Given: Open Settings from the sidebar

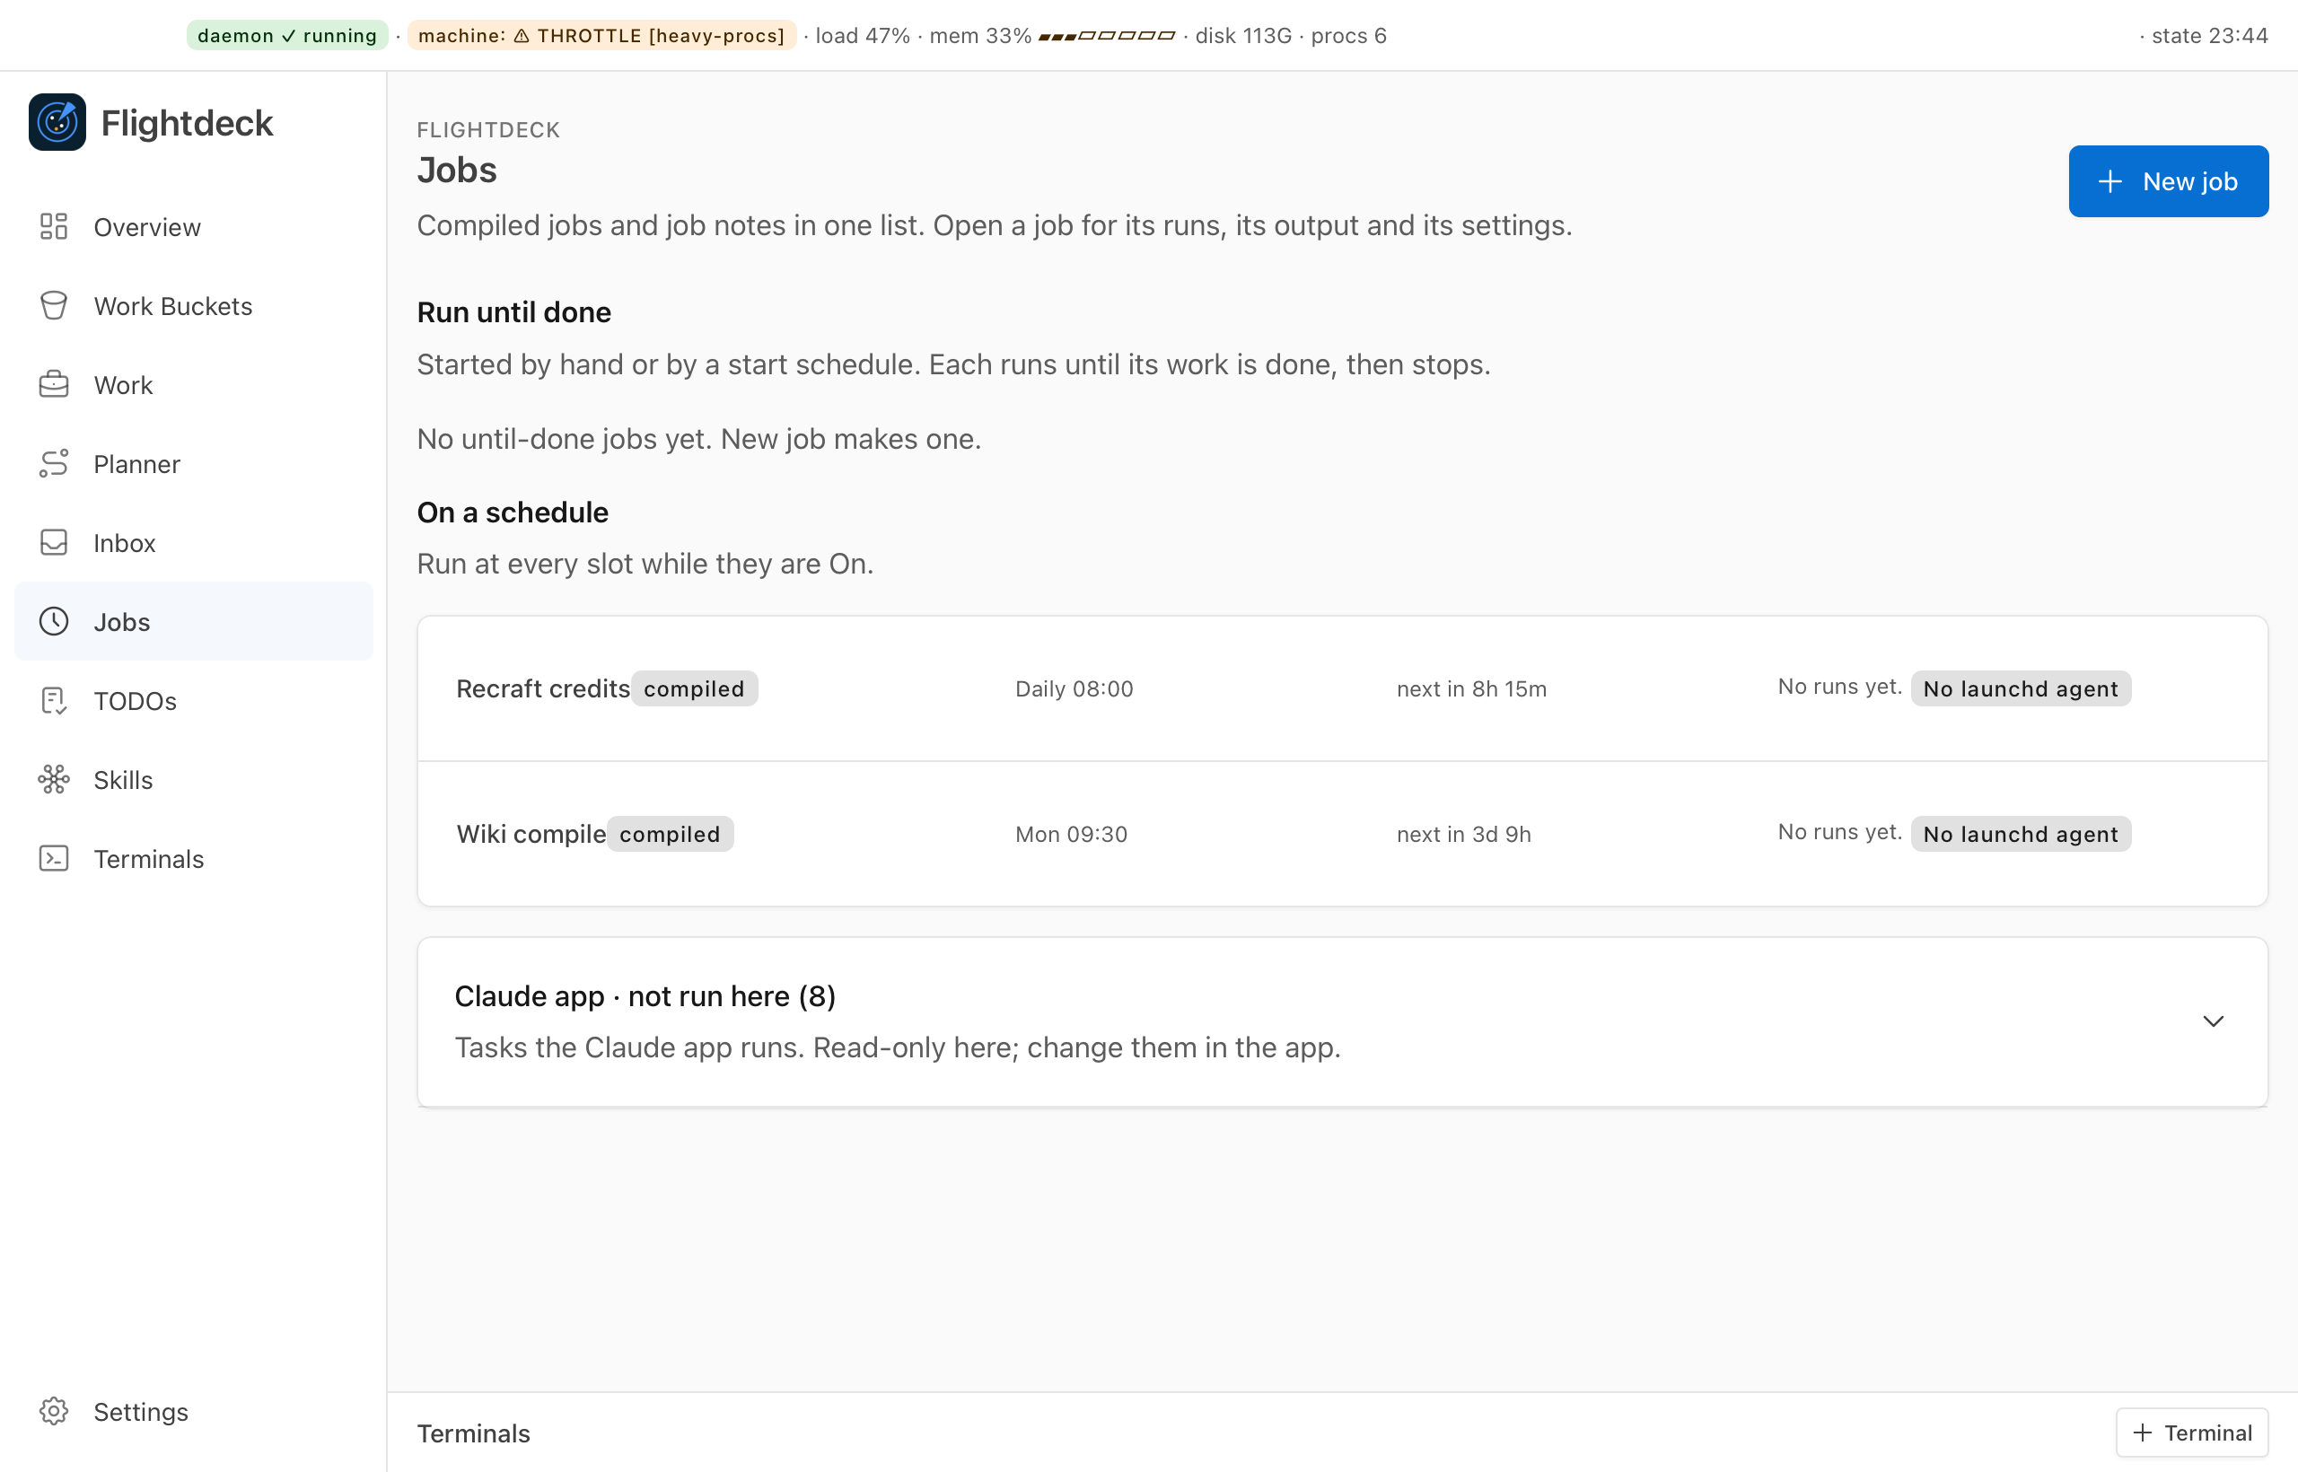Looking at the screenshot, I should (194, 1411).
